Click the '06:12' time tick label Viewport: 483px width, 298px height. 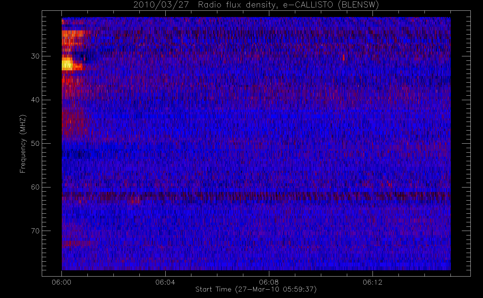373,282
